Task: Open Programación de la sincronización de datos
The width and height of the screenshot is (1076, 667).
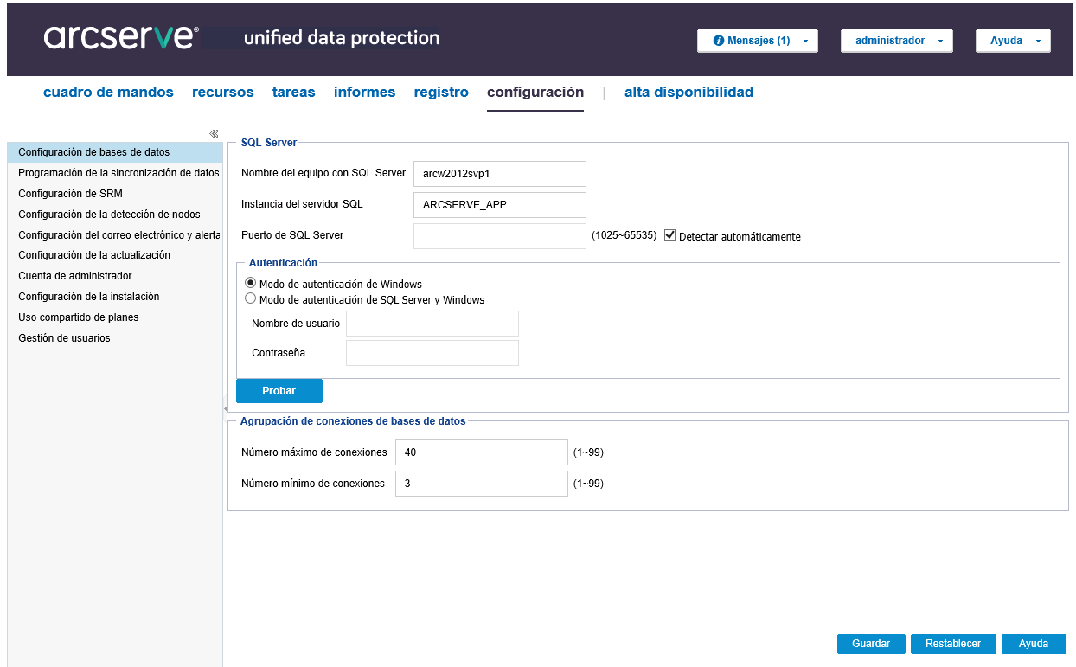Action: (114, 173)
